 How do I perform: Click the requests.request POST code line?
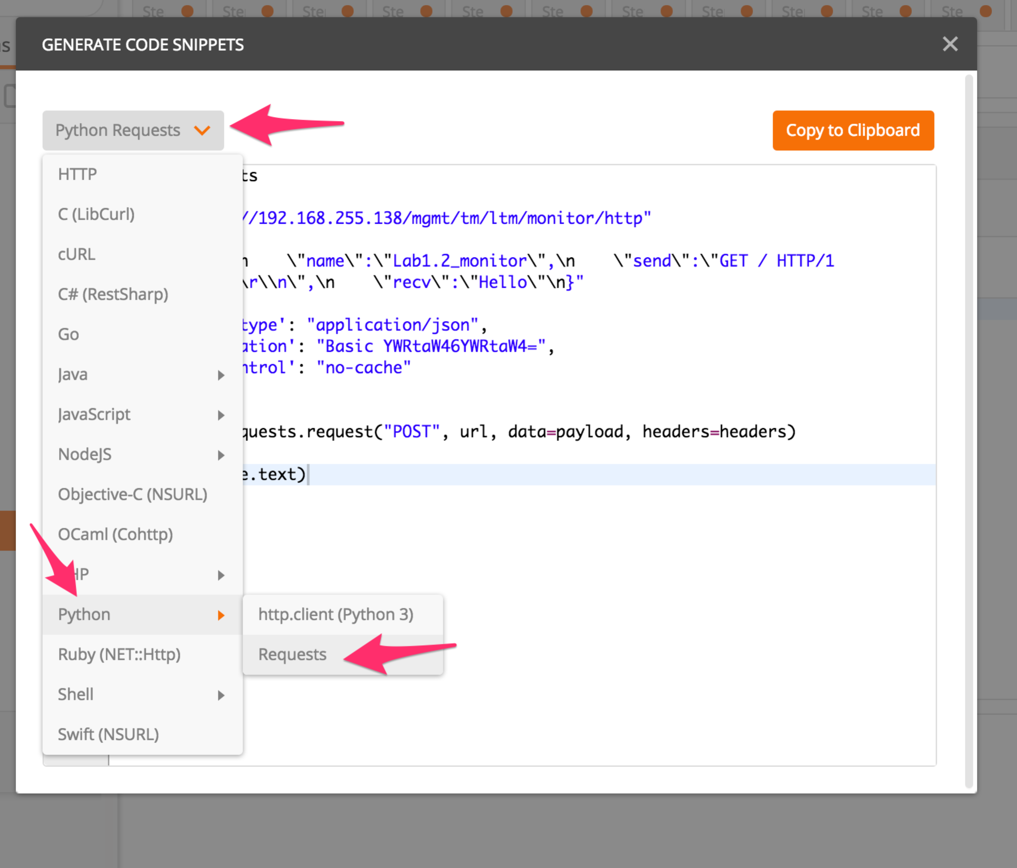519,432
